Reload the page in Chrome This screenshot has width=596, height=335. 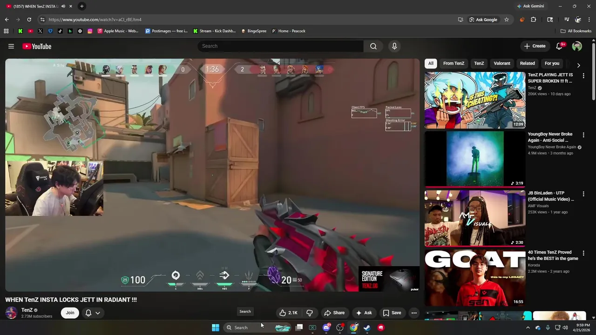[29, 20]
